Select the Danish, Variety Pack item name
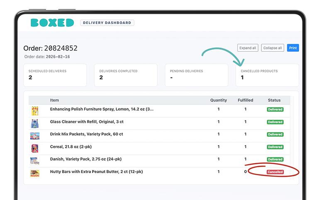 (86, 159)
